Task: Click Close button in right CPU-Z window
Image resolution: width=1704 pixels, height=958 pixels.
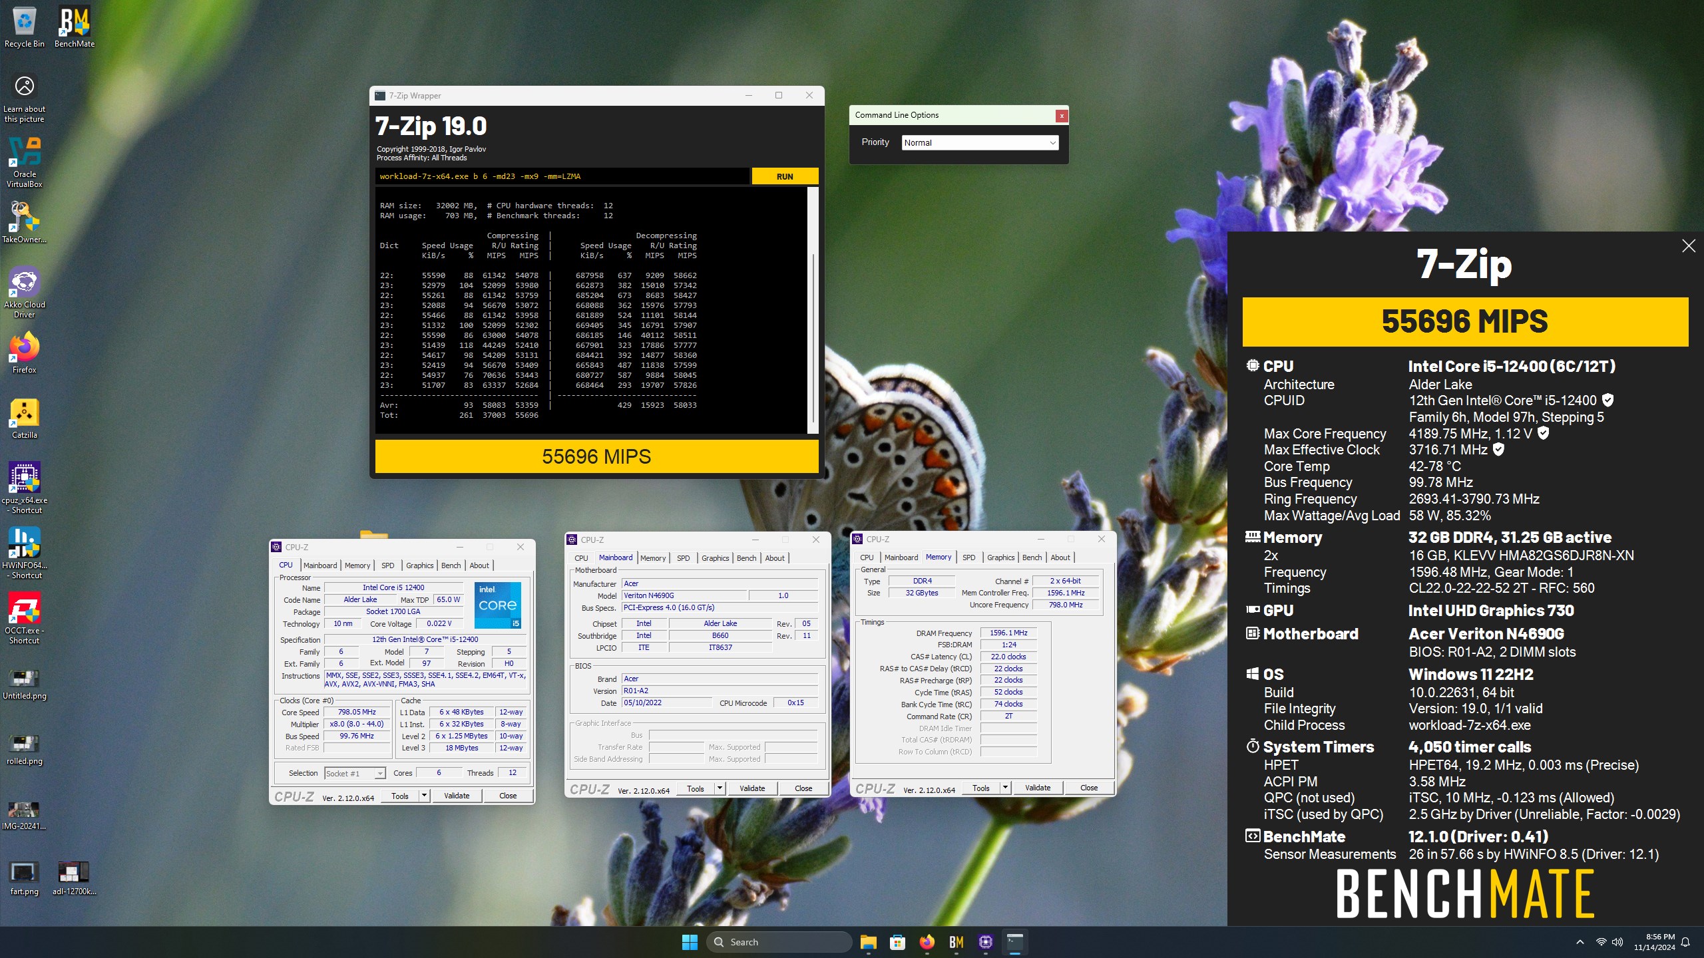Action: click(x=1089, y=788)
